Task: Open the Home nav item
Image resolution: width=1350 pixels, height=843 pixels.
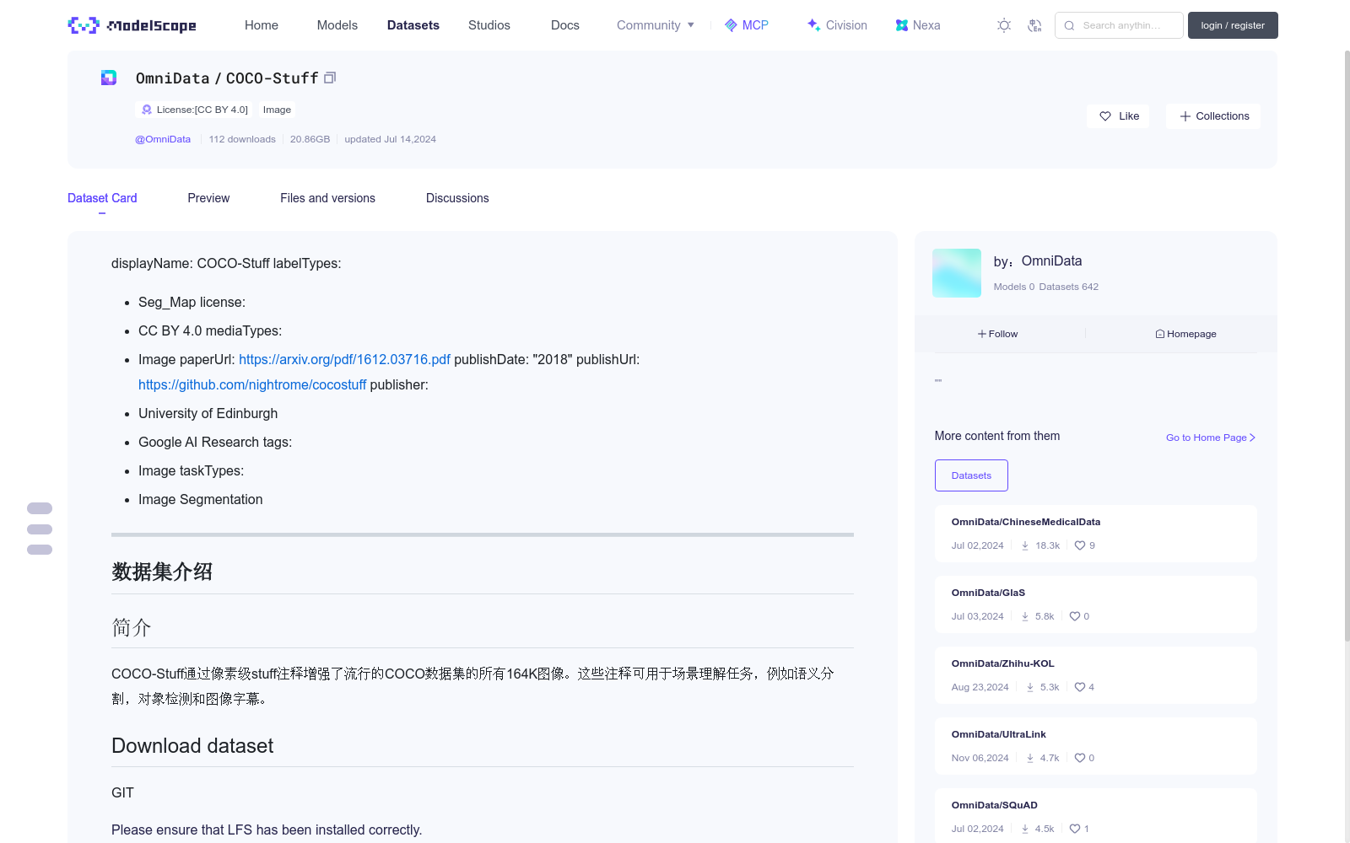Action: (262, 25)
